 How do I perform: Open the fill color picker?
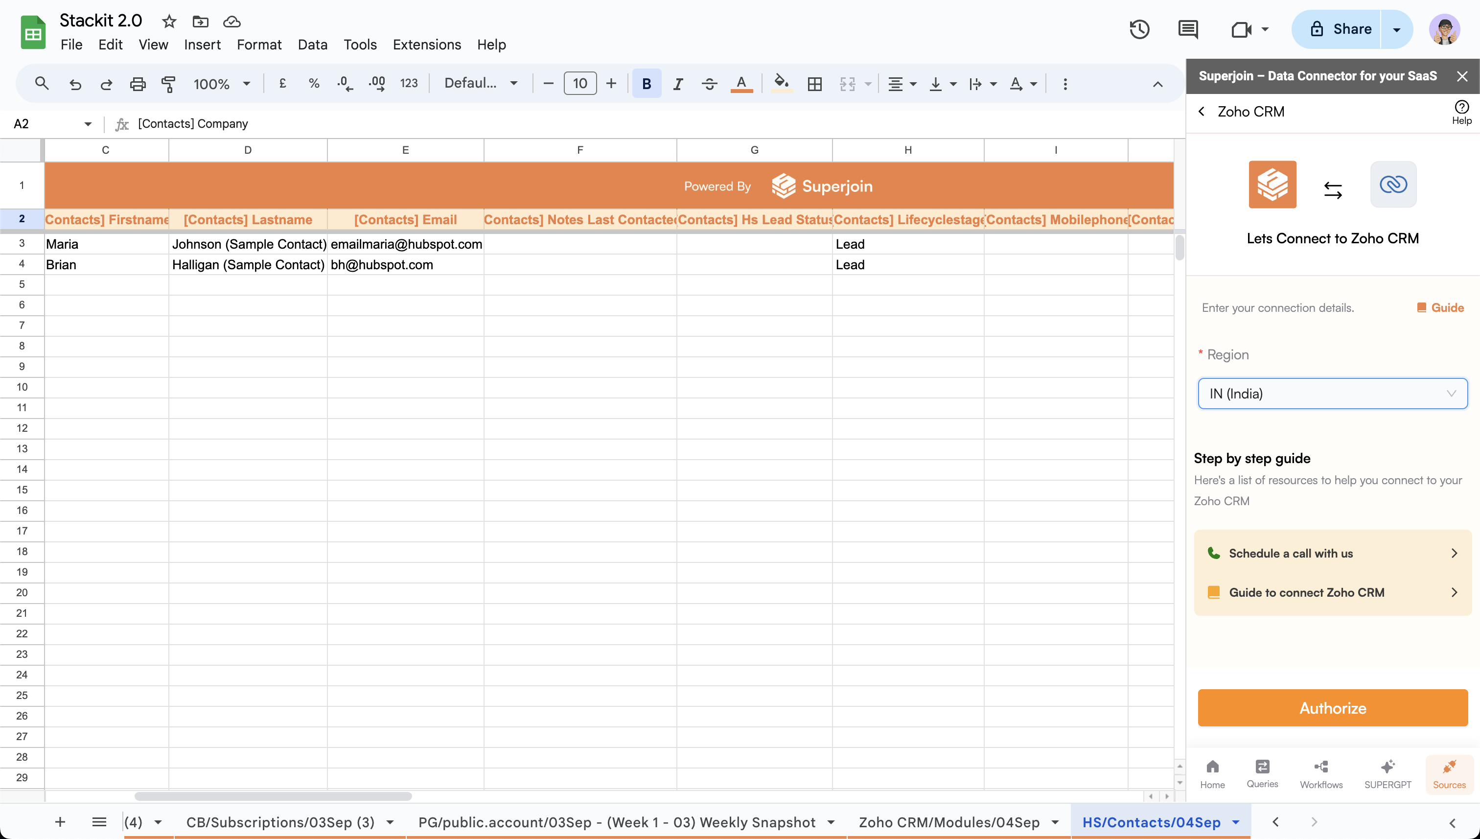click(781, 84)
